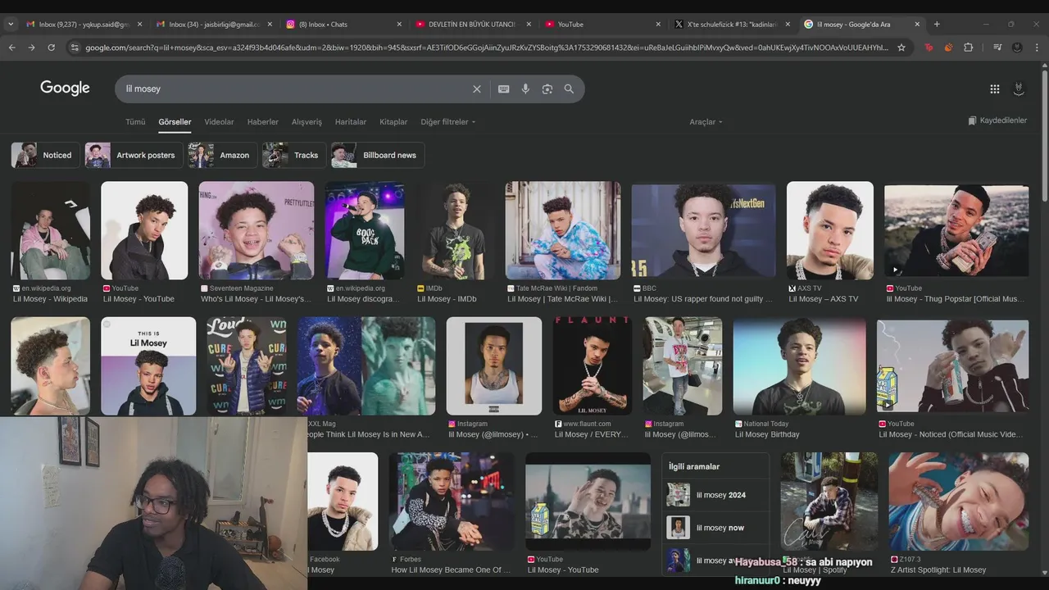The width and height of the screenshot is (1049, 590).
Task: Submit search with magnifier icon
Action: [x=569, y=88]
